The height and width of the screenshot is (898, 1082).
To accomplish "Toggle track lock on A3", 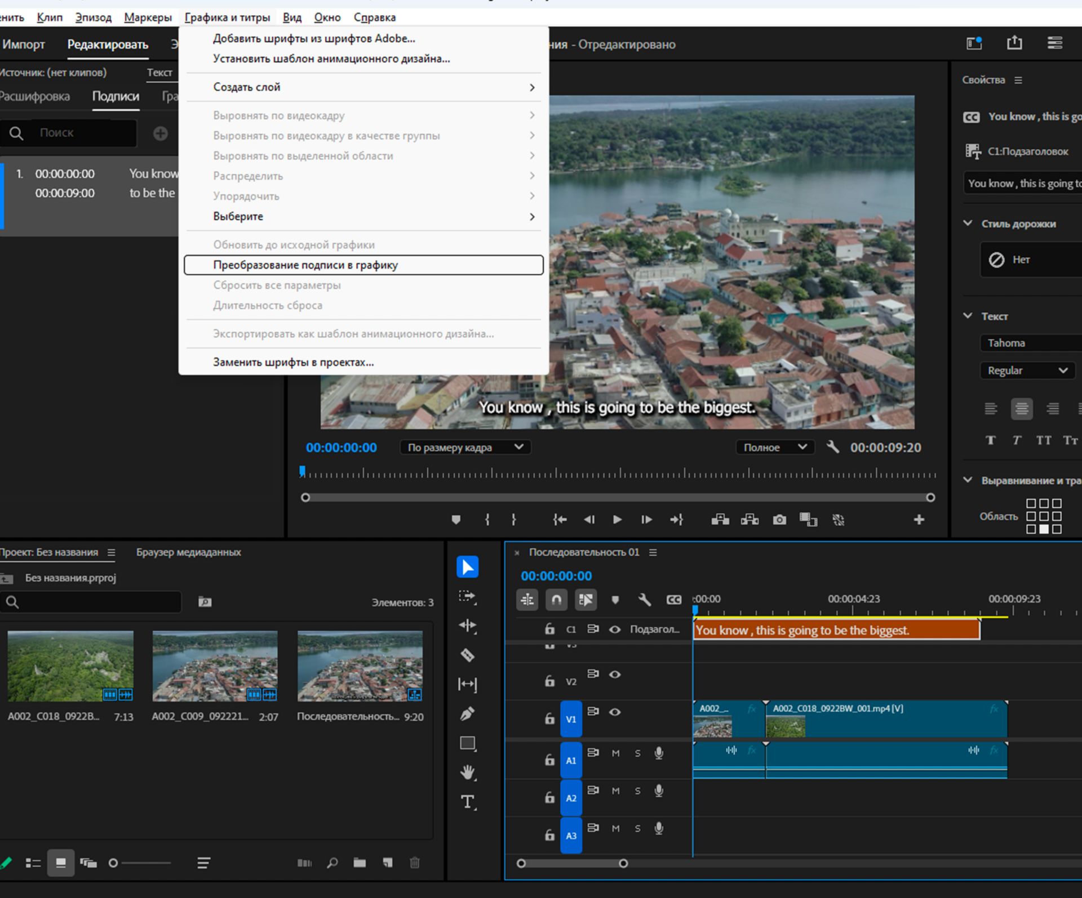I will [549, 835].
